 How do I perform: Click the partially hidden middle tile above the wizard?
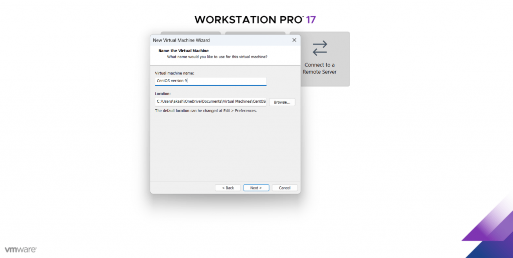point(255,33)
